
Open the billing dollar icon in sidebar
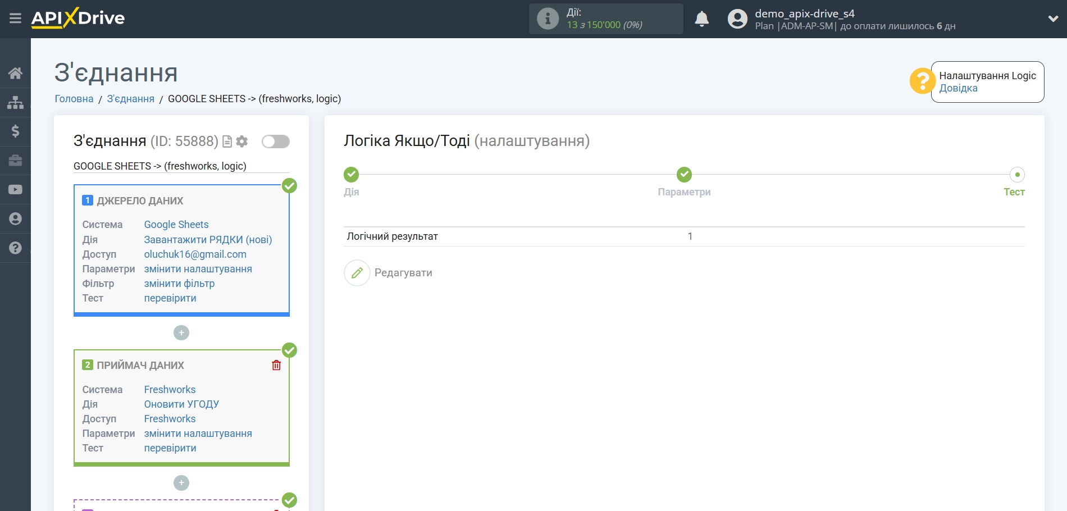[15, 131]
